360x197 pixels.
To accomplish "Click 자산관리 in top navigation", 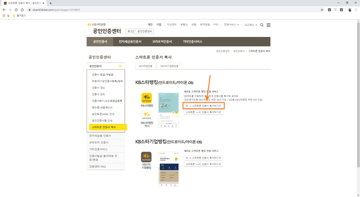I will (172, 24).
